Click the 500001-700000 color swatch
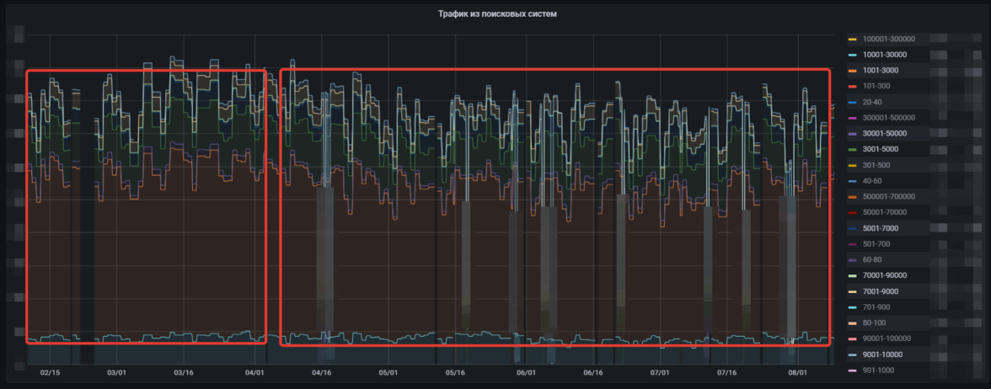Screen dimensions: 991x389 [x=852, y=197]
